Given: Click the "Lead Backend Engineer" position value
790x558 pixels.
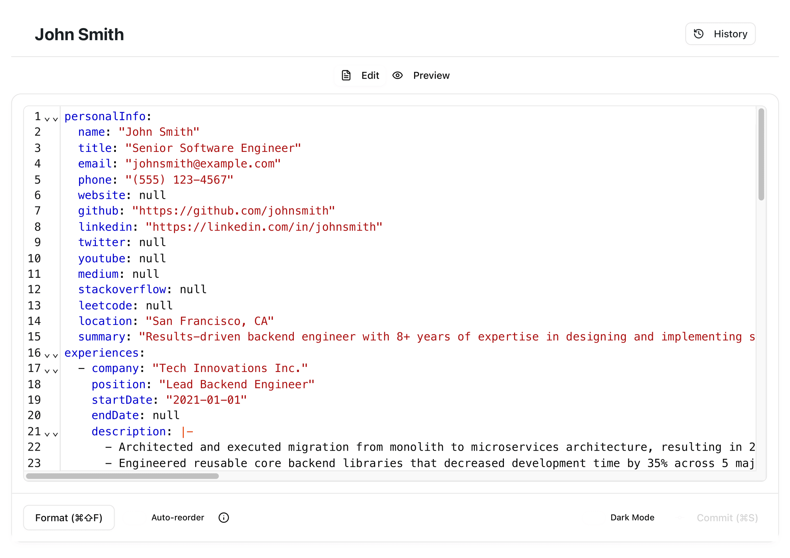Looking at the screenshot, I should pos(237,384).
